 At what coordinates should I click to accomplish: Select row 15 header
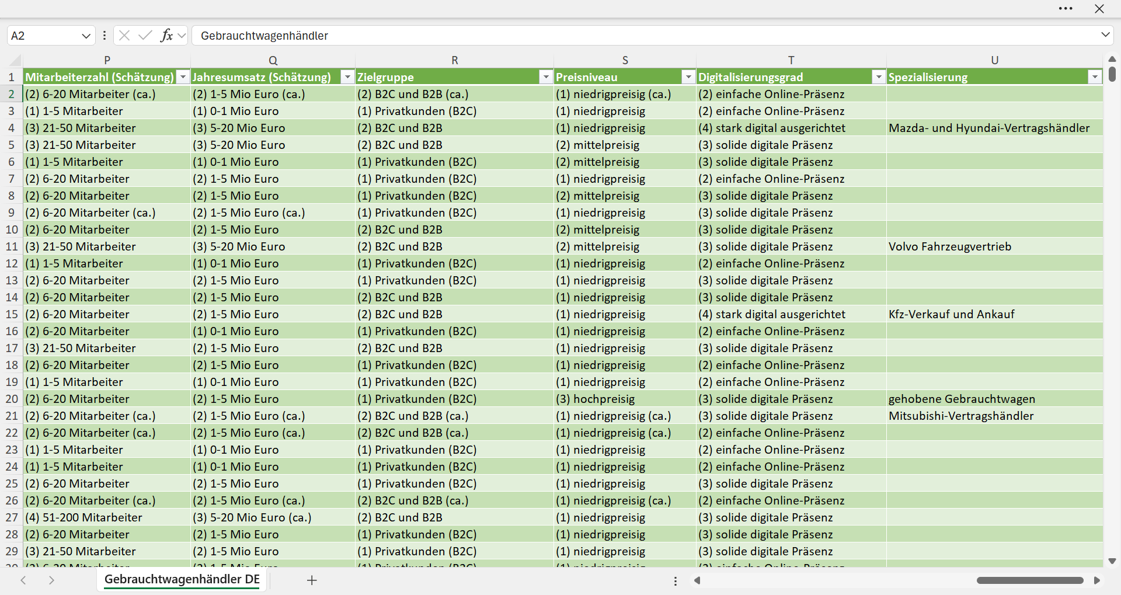12,314
